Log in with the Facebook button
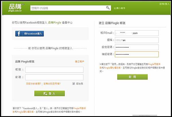The width and height of the screenshot is (172, 117). point(30,34)
